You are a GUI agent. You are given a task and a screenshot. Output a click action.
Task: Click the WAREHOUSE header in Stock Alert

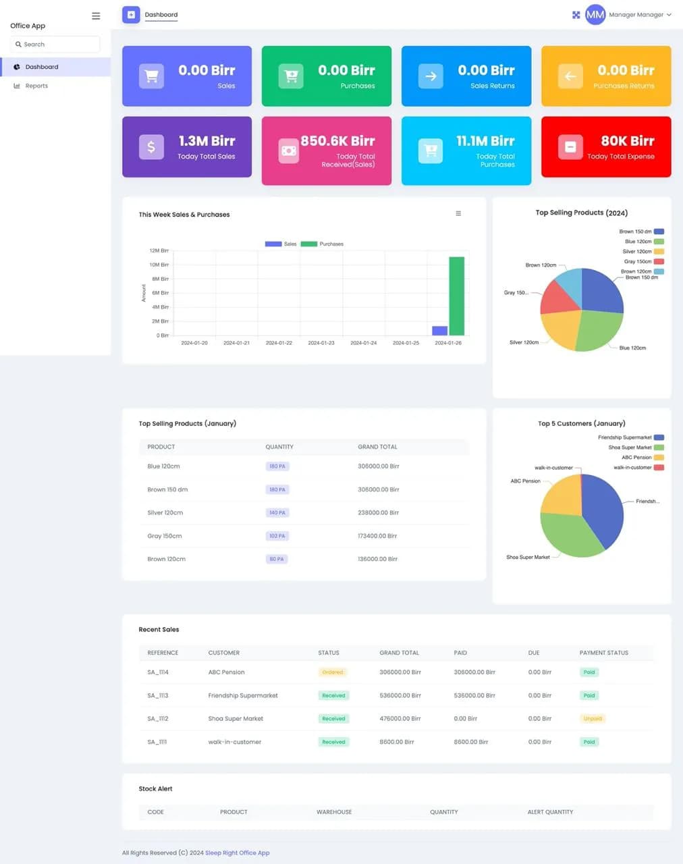pos(334,812)
